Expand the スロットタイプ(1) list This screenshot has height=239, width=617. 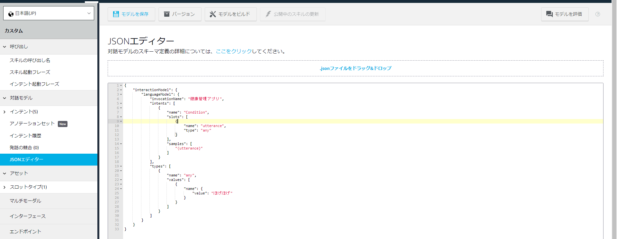[x=4, y=187]
